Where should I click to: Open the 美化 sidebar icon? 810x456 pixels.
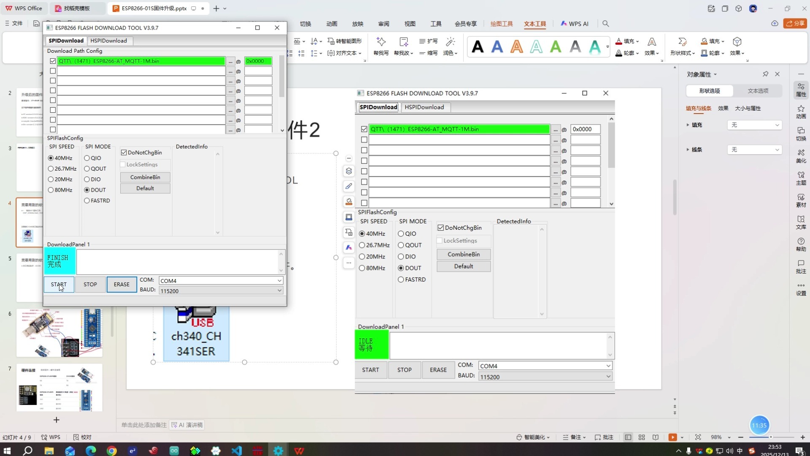801,156
